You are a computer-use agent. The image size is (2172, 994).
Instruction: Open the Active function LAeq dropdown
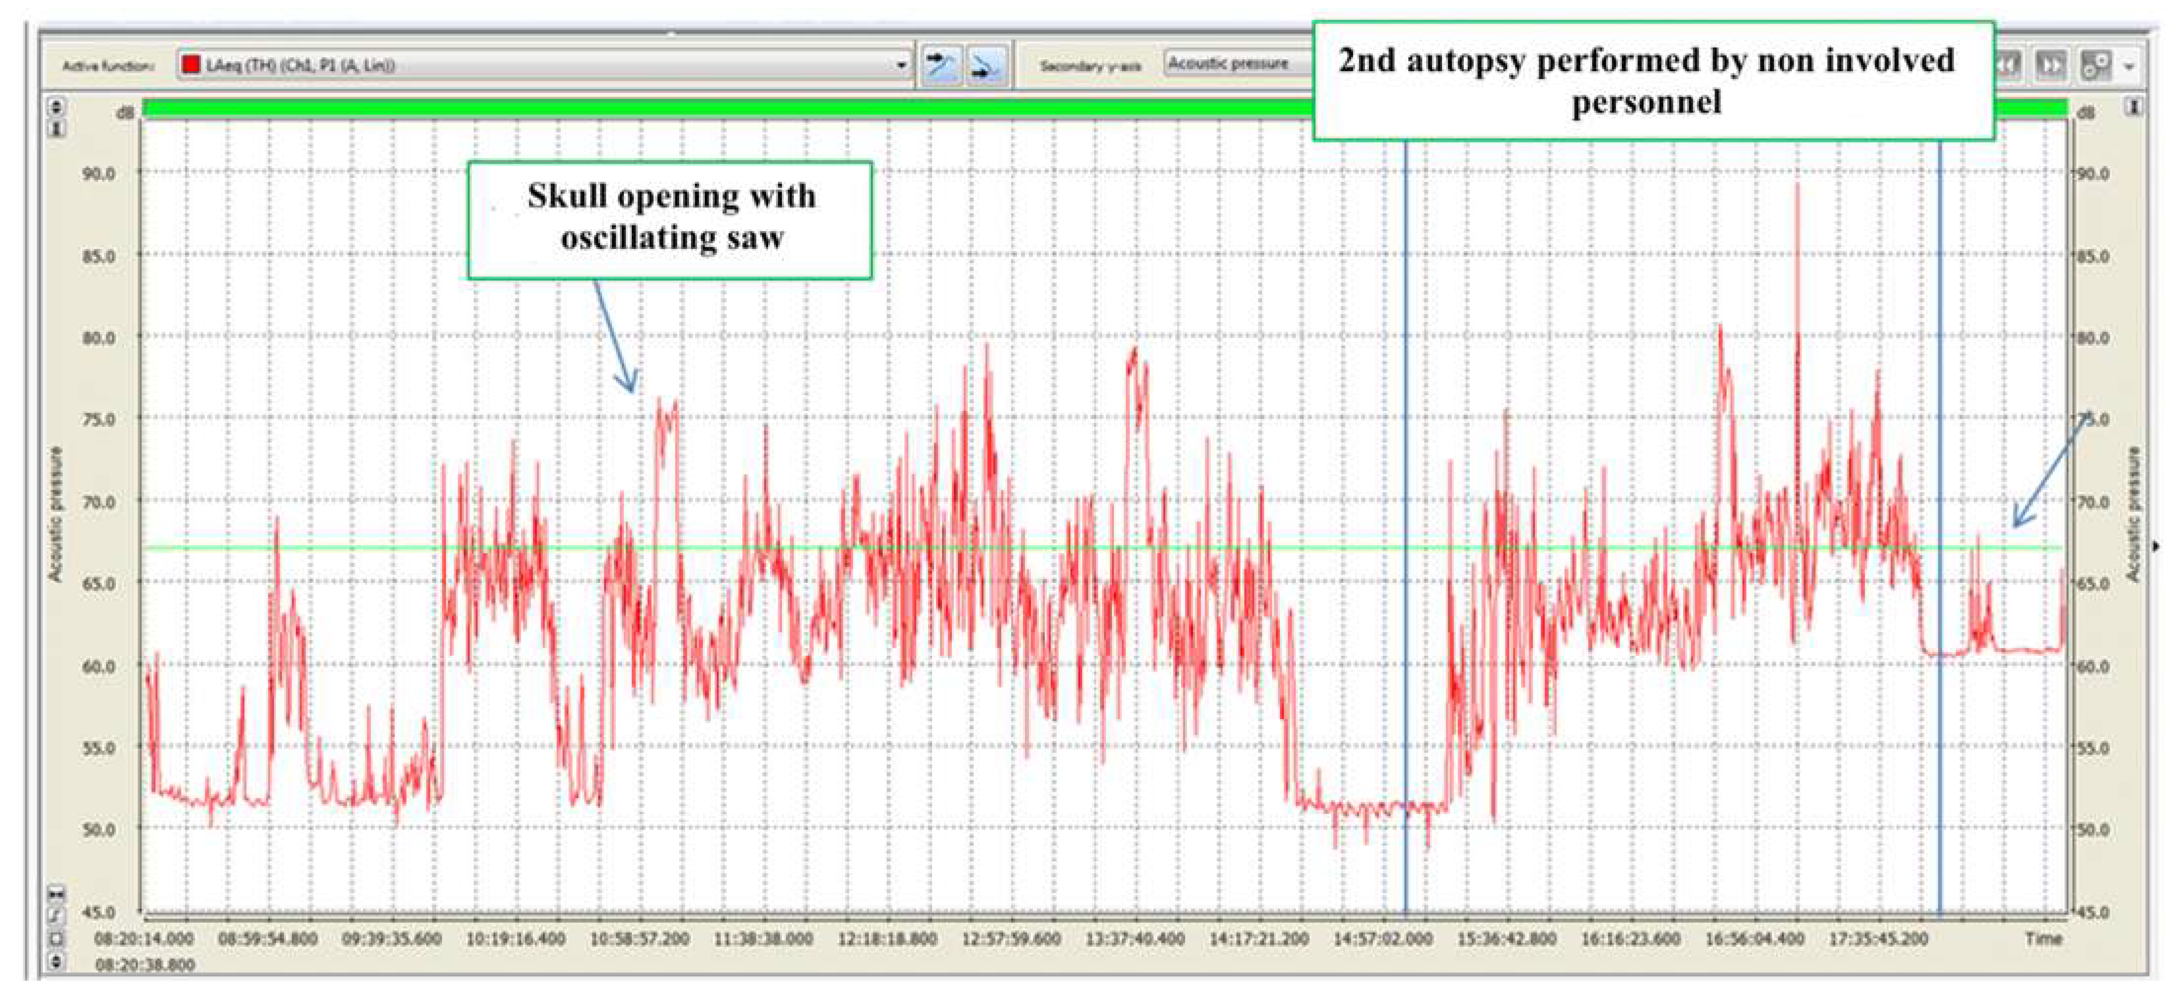point(901,65)
